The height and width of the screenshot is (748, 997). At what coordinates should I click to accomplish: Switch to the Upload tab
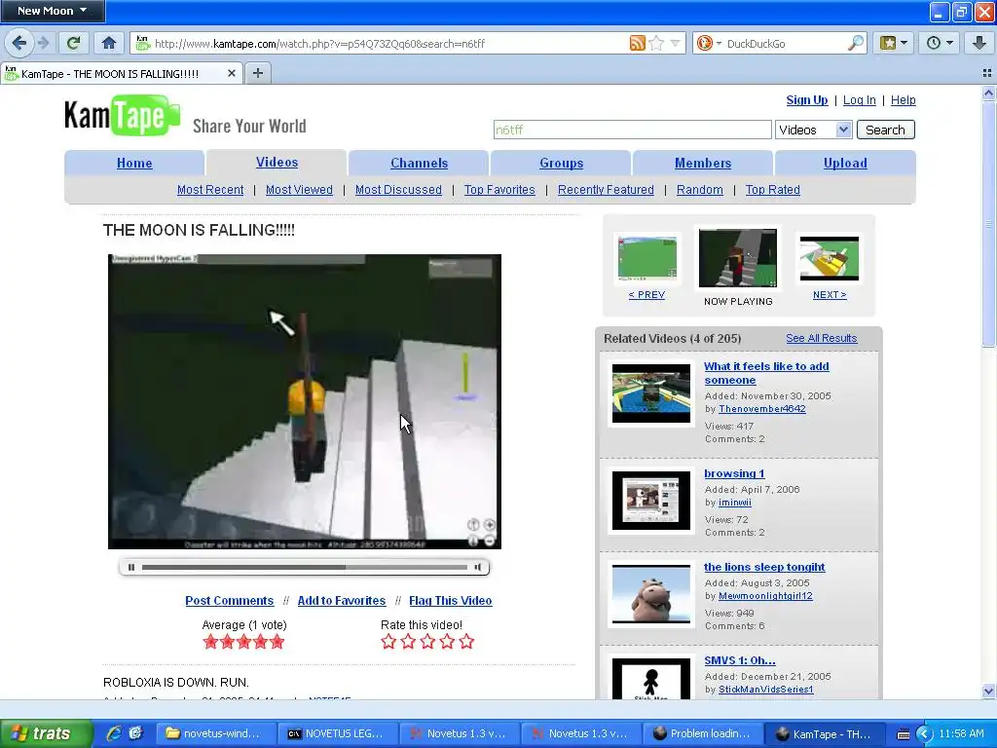point(845,163)
